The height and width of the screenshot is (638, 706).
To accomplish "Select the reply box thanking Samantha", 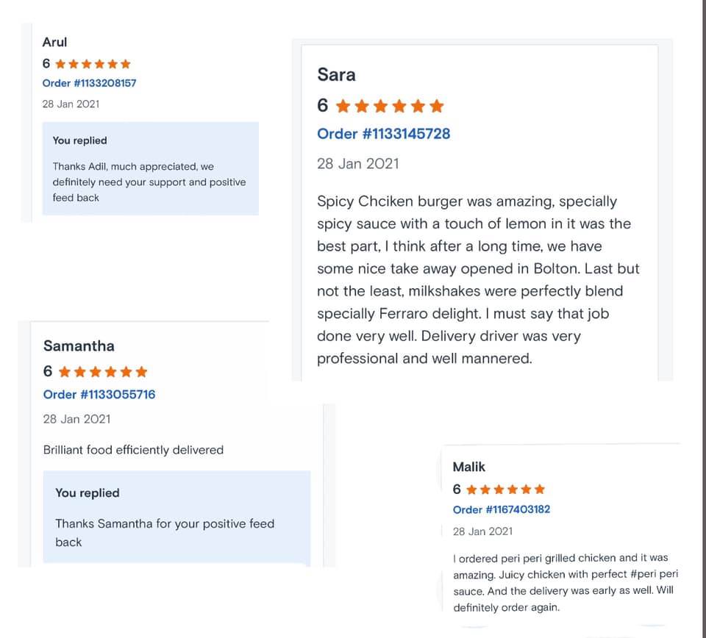I will (176, 517).
